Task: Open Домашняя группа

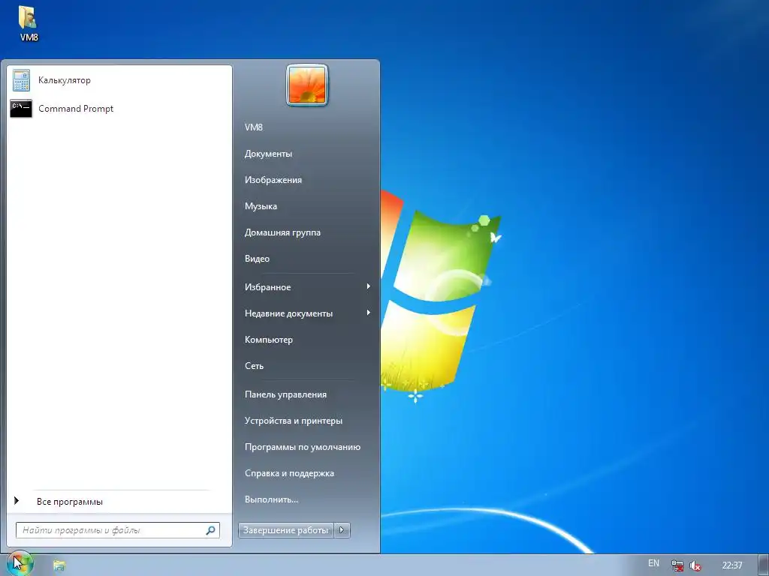Action: (x=282, y=232)
